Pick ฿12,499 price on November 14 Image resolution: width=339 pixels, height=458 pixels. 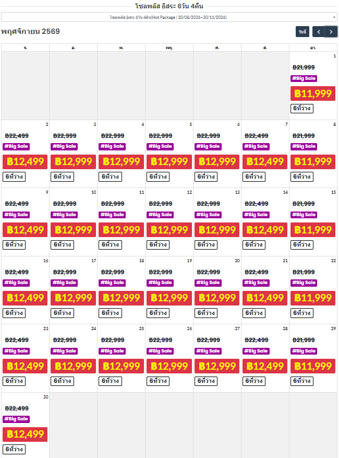pyautogui.click(x=265, y=230)
